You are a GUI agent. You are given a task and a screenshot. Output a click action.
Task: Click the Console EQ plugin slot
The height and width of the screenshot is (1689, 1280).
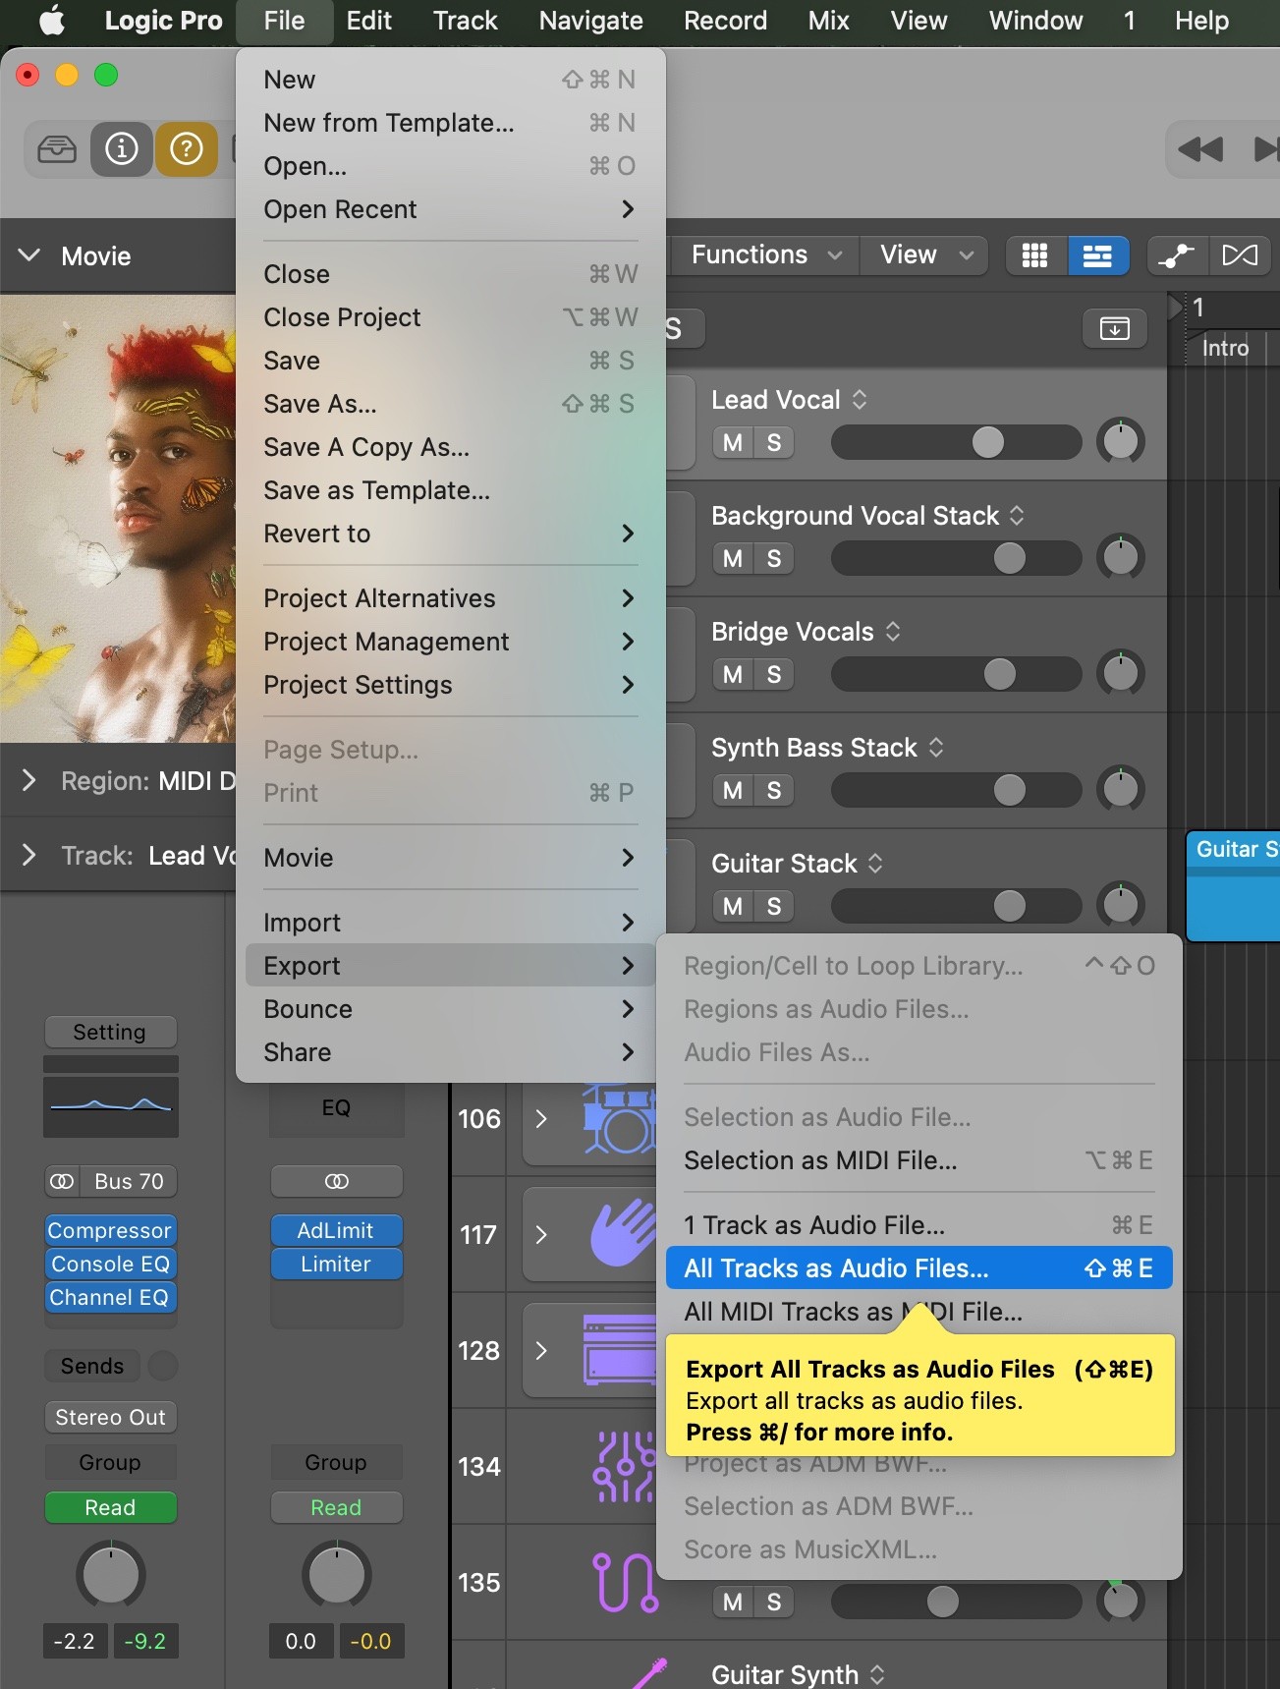(111, 1264)
